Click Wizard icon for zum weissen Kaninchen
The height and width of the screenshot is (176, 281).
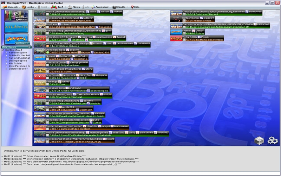(x=40, y=13)
